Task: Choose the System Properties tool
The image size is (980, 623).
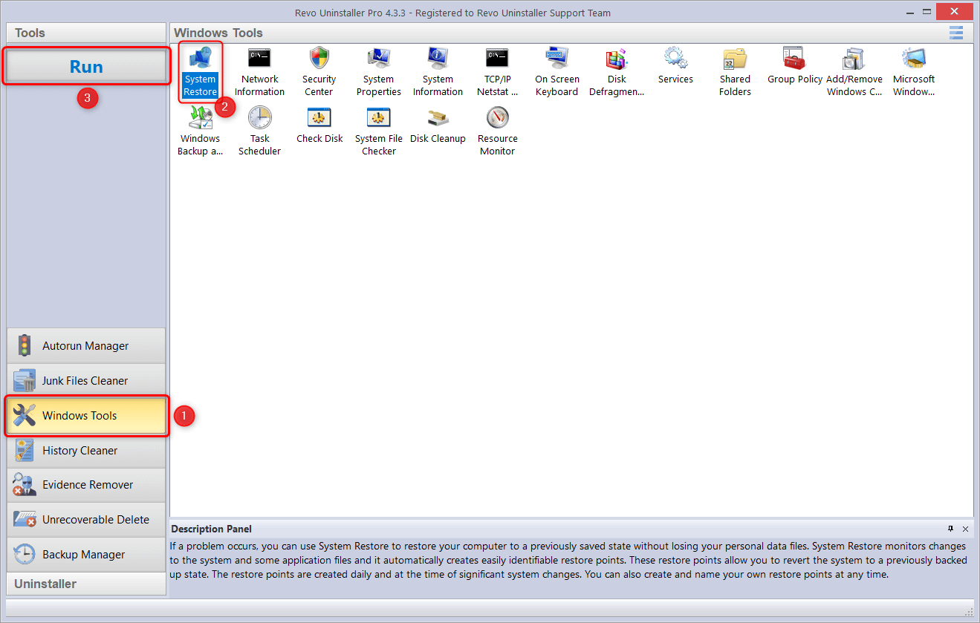Action: click(379, 72)
